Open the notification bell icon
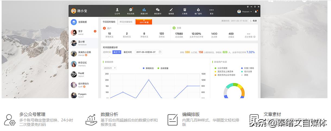 point(256,12)
